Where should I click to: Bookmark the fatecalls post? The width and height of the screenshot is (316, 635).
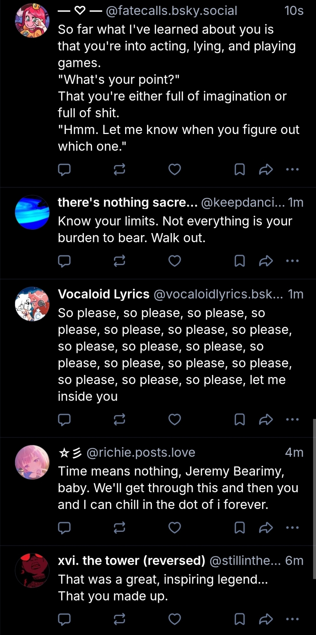[240, 170]
